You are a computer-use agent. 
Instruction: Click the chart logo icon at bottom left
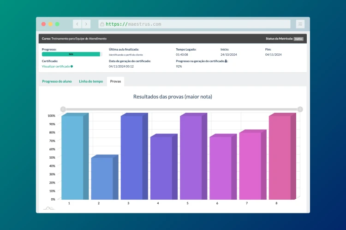(48, 208)
